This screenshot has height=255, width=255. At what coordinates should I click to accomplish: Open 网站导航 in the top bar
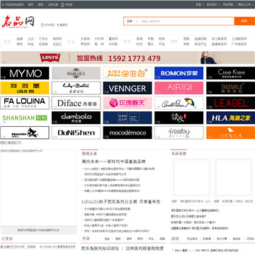tap(228, 4)
